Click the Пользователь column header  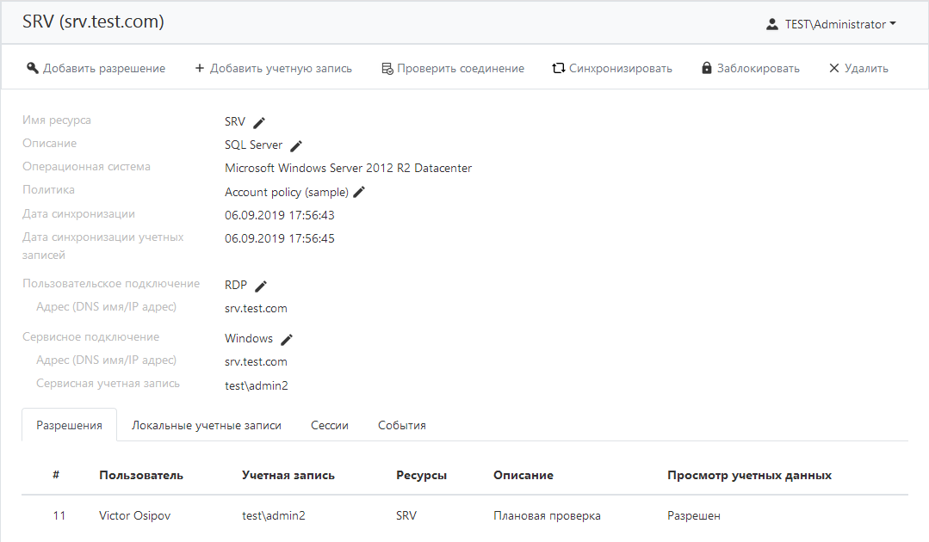coord(141,475)
